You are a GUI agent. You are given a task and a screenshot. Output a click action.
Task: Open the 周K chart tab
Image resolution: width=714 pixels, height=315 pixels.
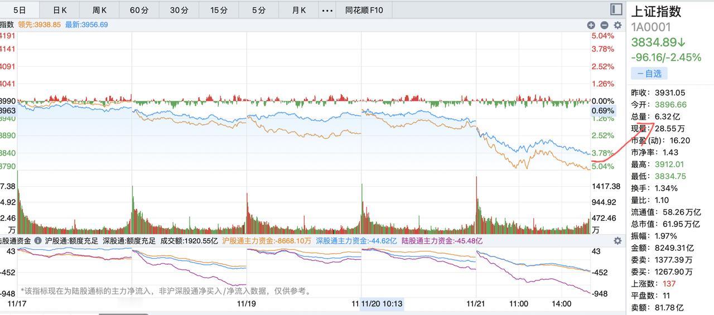(99, 10)
